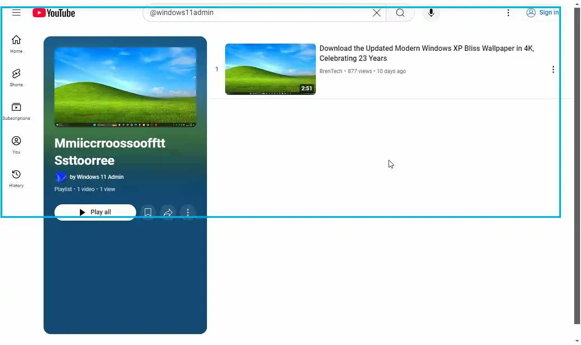The image size is (581, 345).
Task: Open Shorts in the sidebar
Action: click(16, 78)
